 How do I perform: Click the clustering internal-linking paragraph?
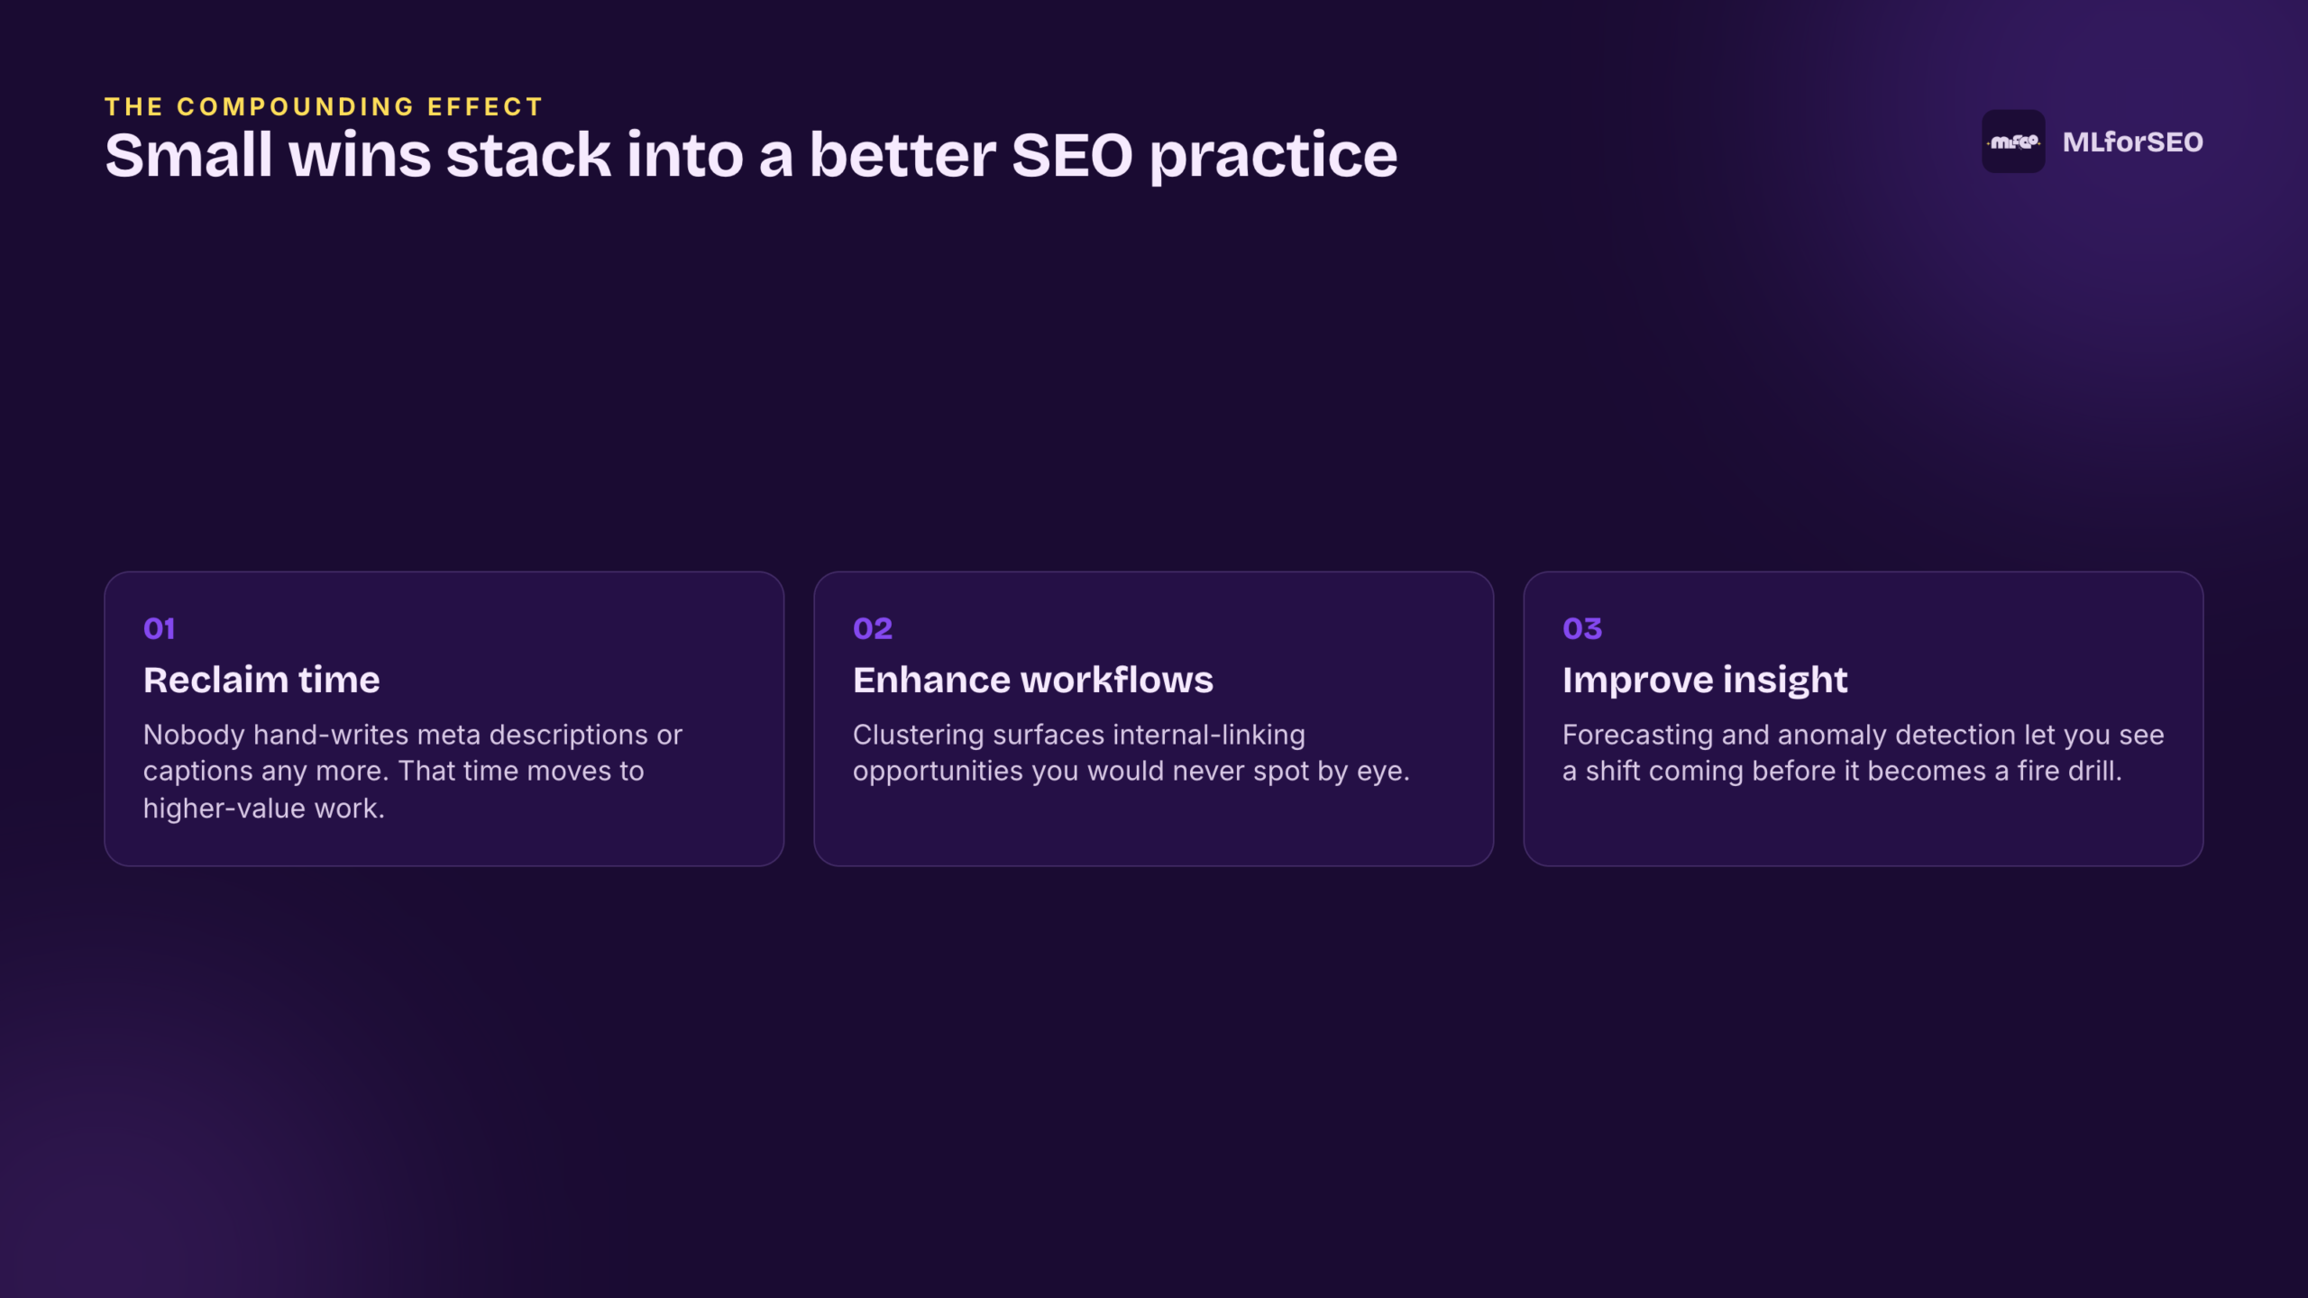point(1131,753)
